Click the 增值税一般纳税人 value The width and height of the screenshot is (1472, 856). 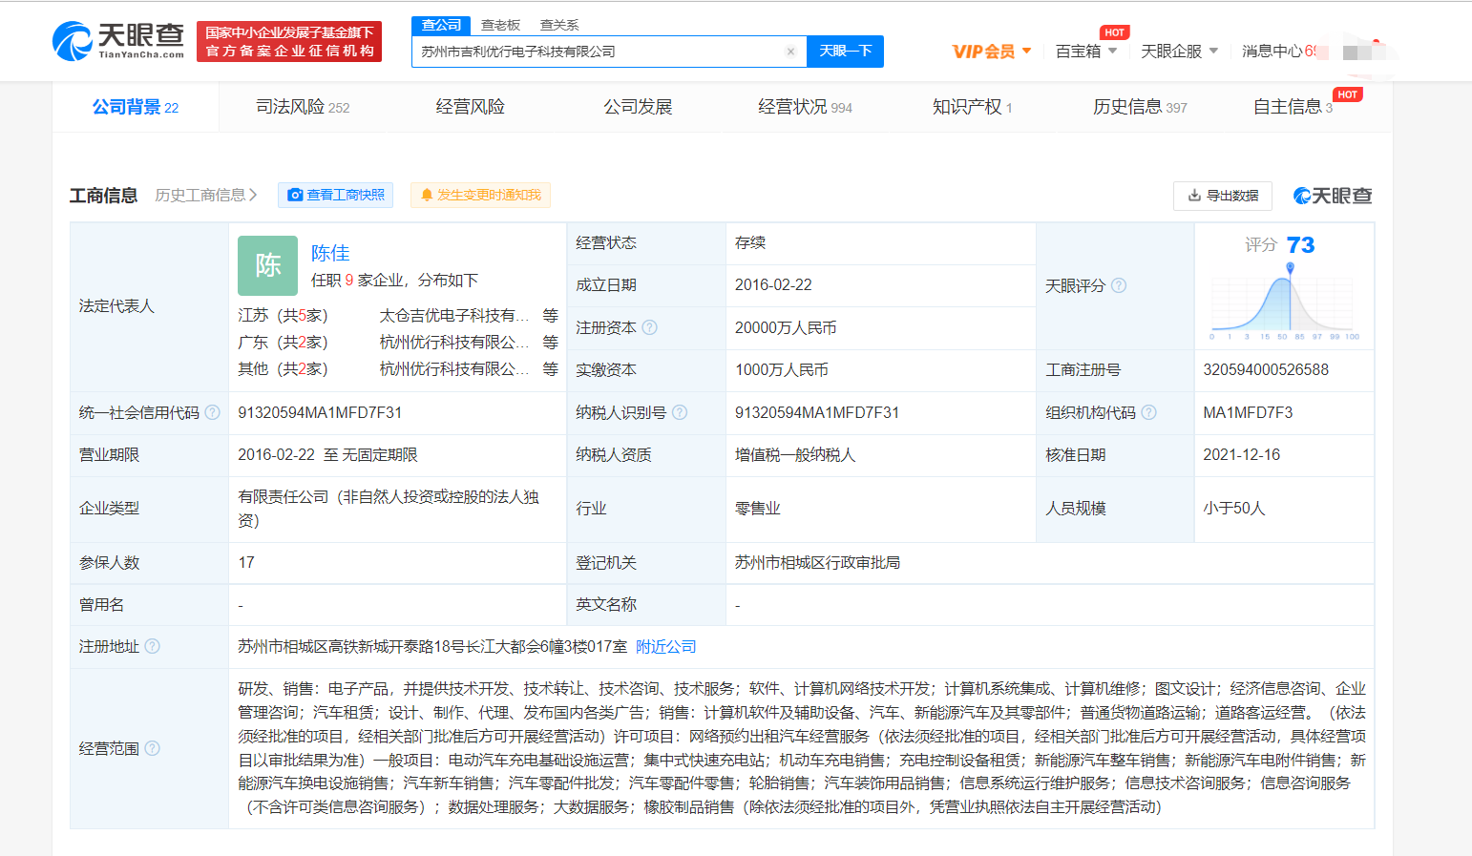tap(795, 455)
